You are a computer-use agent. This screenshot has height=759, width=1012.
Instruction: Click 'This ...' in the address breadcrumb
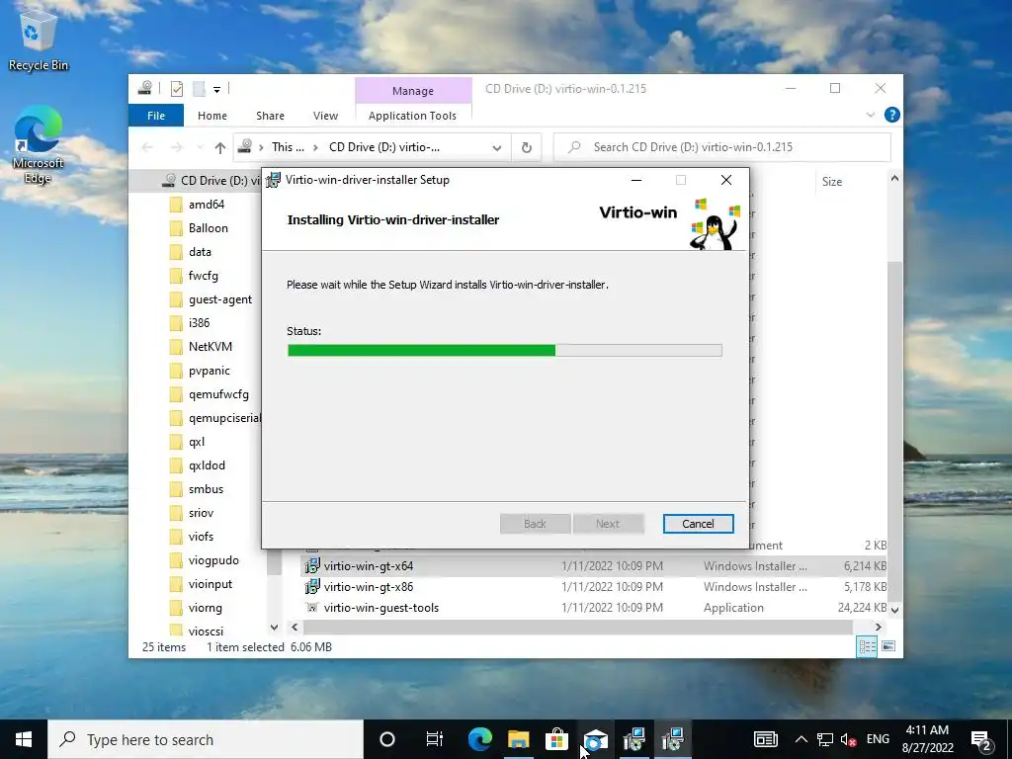click(x=288, y=147)
